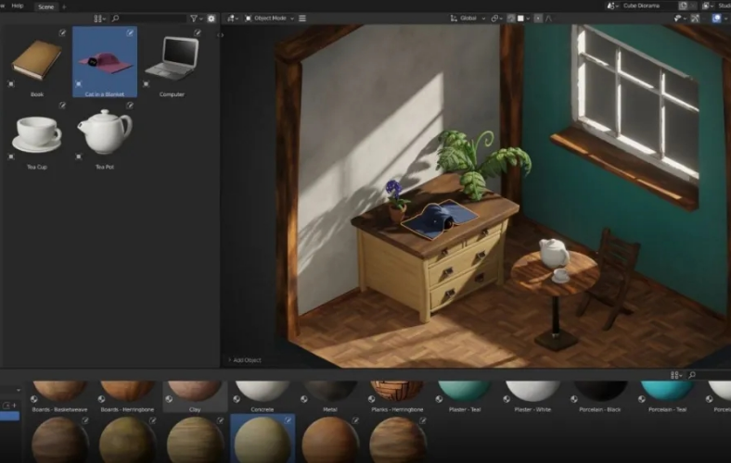This screenshot has width=731, height=463.
Task: Click object type icon below Book thumbnail
Action: (11, 83)
